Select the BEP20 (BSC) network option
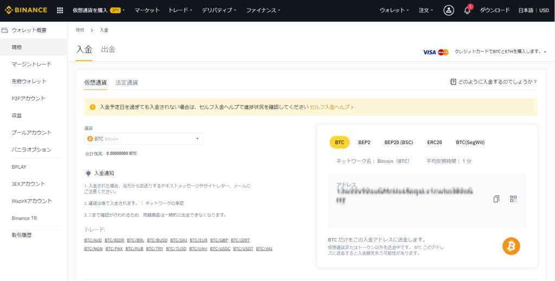The width and height of the screenshot is (555, 281). point(398,142)
